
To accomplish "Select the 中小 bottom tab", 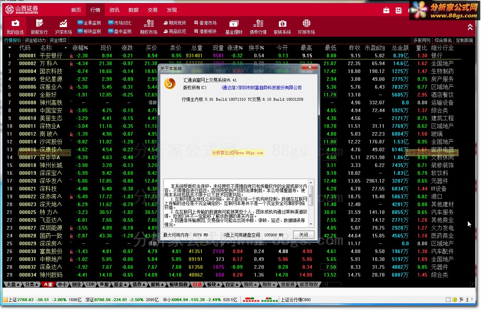I will [63, 284].
